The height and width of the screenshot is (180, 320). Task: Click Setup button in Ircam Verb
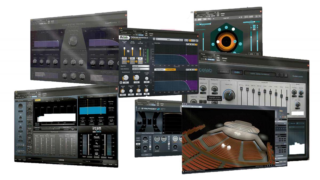(x=97, y=146)
